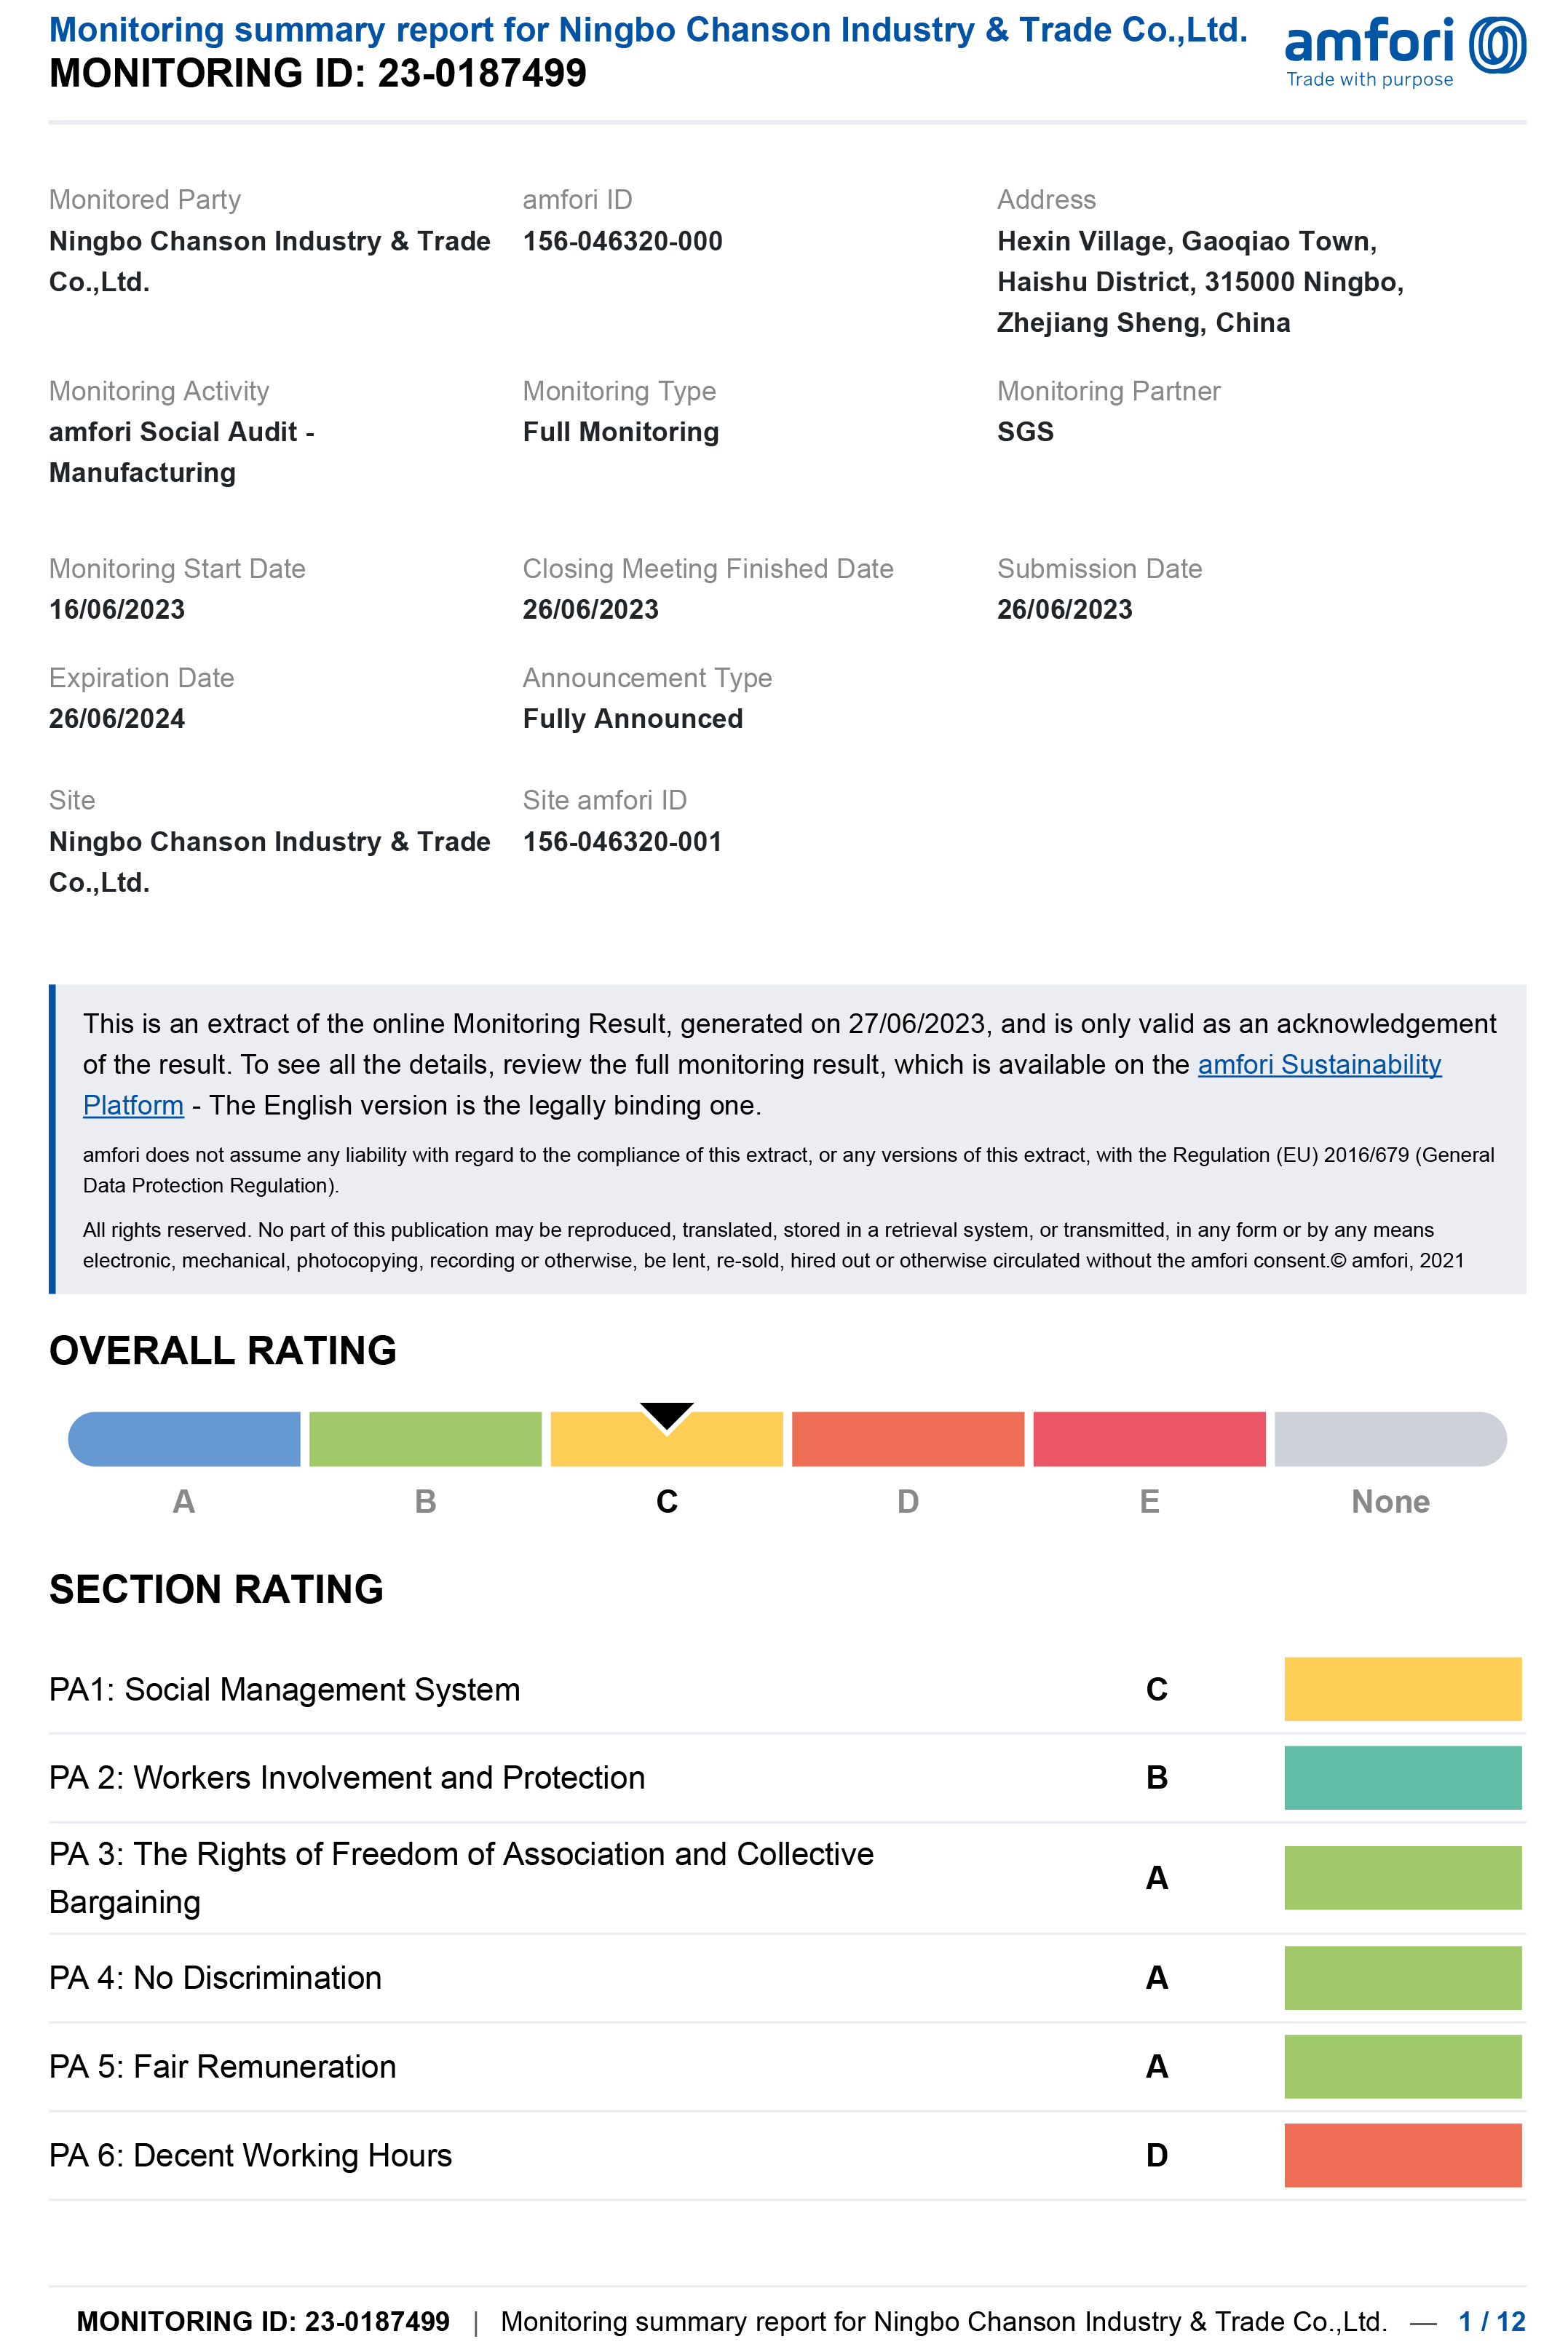Click the green swatch for PA 5 Fair Remuneration
The image size is (1568, 2347).
pyautogui.click(x=1402, y=2066)
